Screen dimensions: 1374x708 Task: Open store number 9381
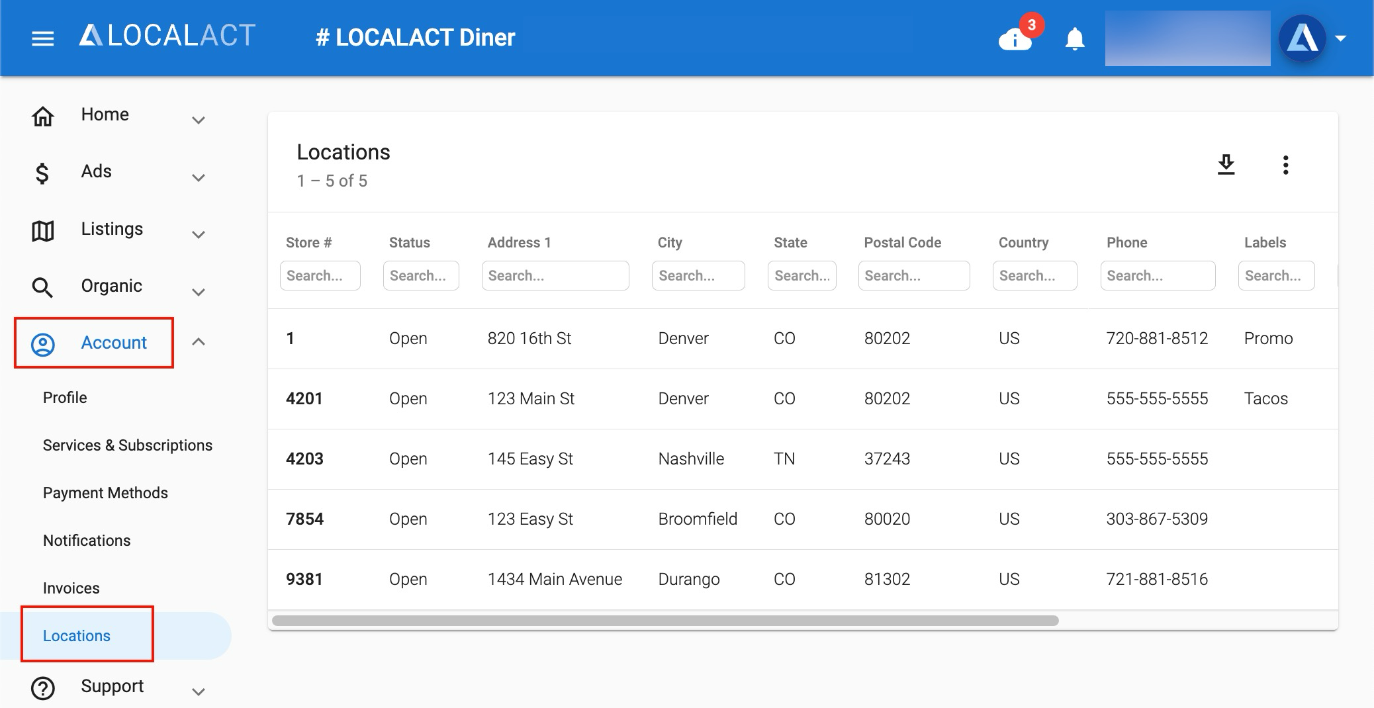click(x=304, y=580)
